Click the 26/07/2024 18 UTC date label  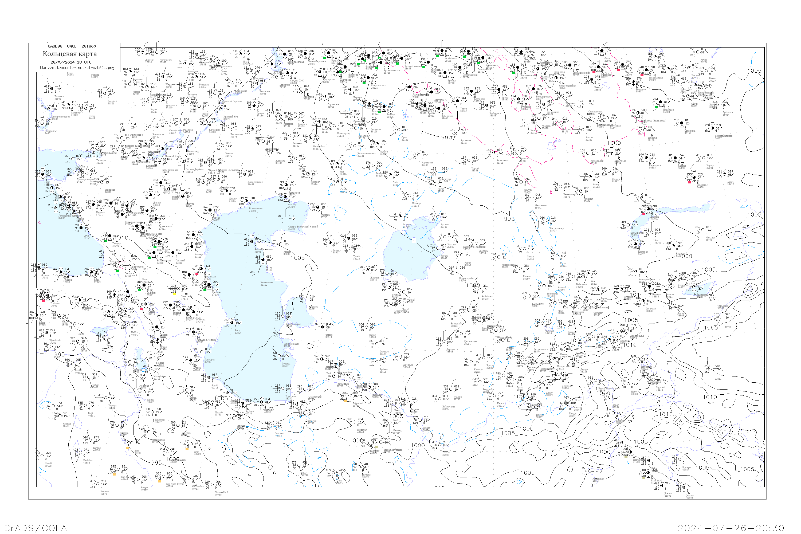pos(71,62)
